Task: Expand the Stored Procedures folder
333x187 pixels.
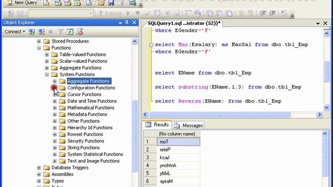Action: click(x=39, y=41)
